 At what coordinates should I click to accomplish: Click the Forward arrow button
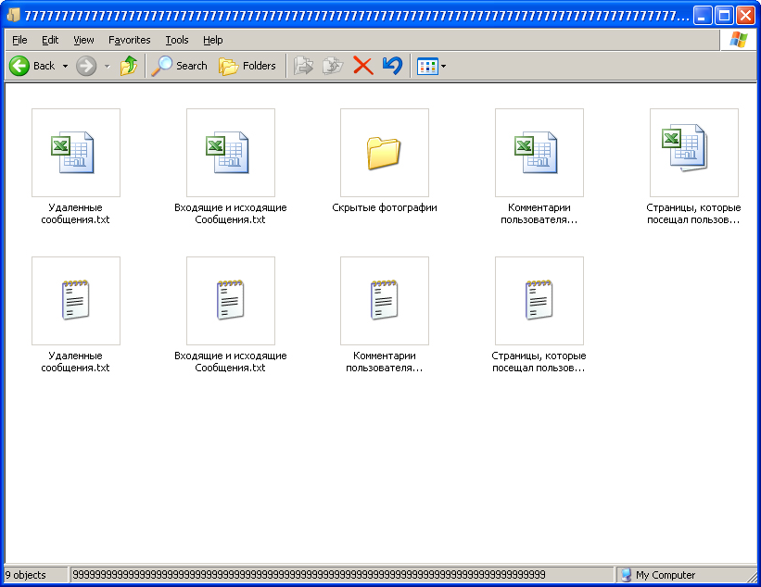pos(86,66)
